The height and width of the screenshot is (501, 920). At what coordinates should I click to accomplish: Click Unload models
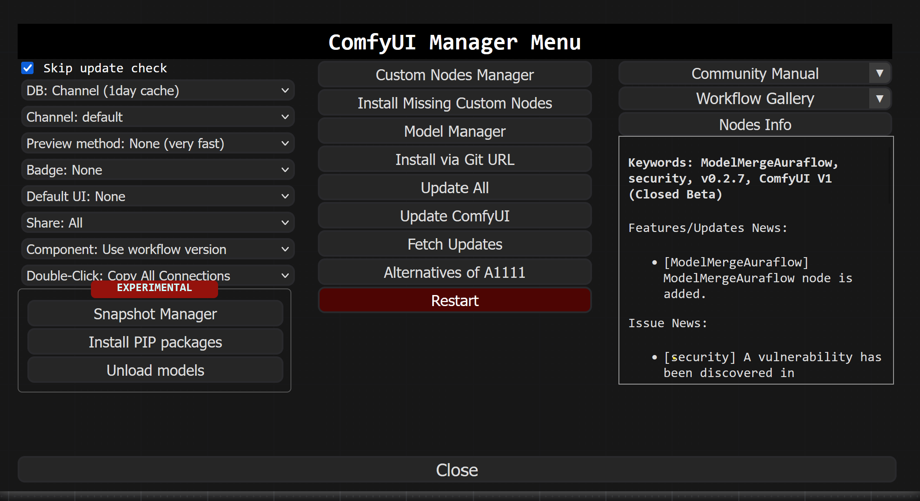[x=155, y=370]
